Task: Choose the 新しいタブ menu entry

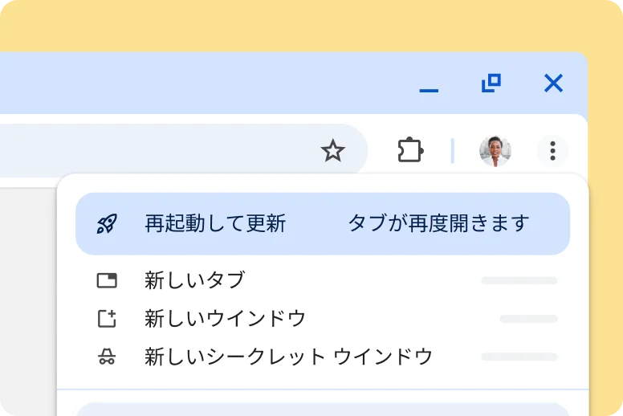Action: 194,280
